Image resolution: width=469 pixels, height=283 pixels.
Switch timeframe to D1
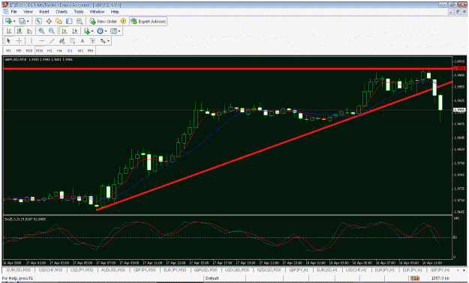70,51
